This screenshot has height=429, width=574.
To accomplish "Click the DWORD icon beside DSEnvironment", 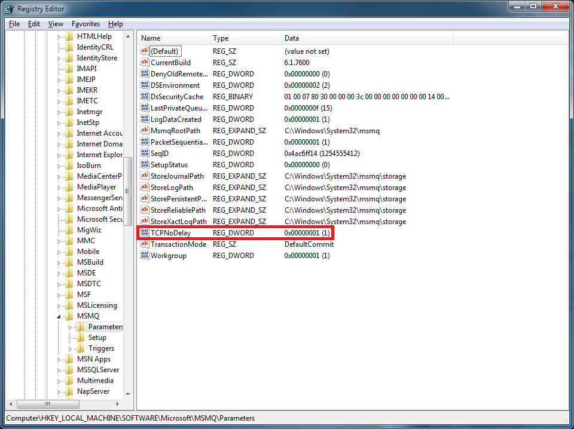I will 145,85.
